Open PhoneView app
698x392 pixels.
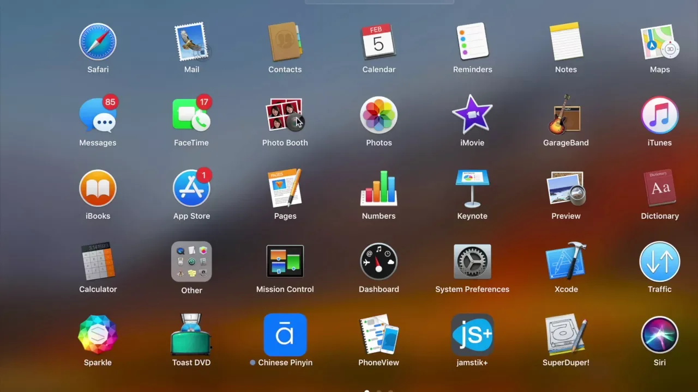(x=378, y=335)
